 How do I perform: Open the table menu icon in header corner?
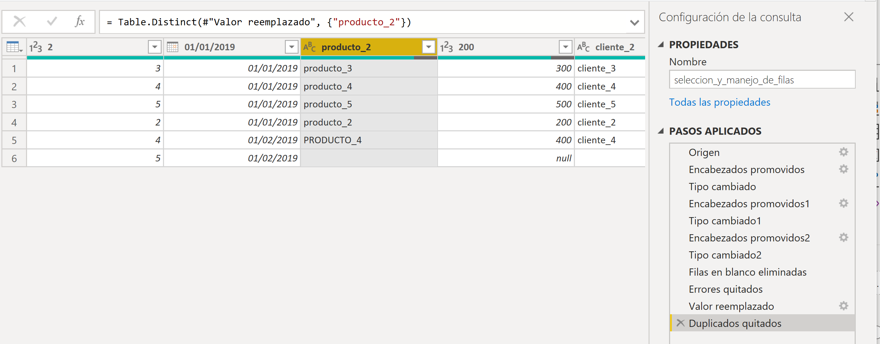point(14,47)
